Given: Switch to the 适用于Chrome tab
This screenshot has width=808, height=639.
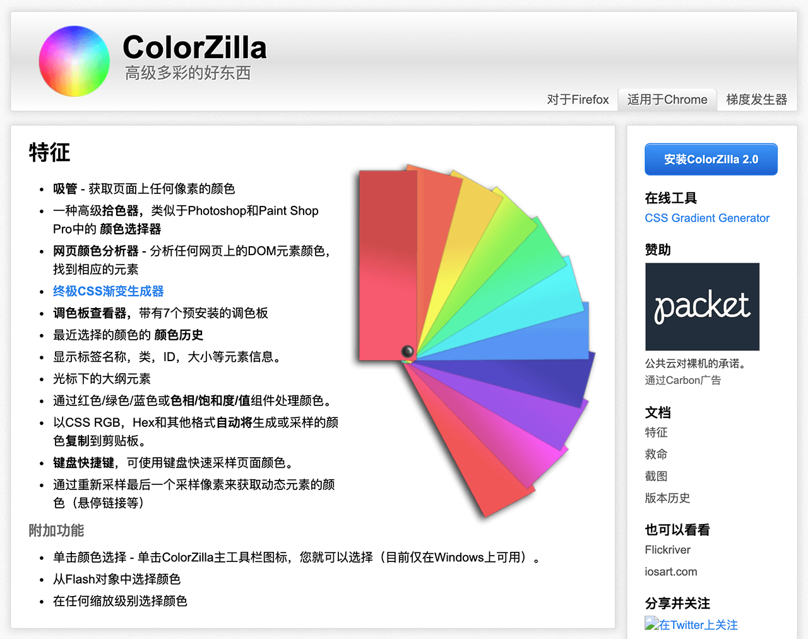Looking at the screenshot, I should pos(667,100).
